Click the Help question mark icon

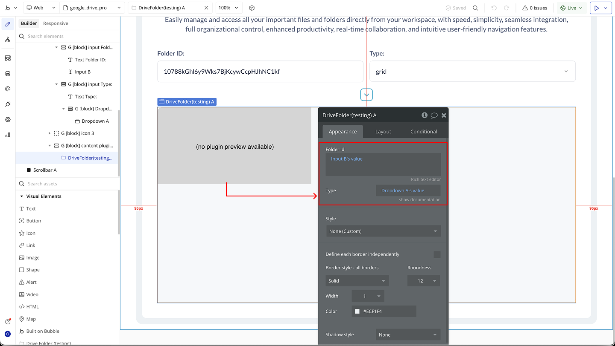click(x=8, y=322)
